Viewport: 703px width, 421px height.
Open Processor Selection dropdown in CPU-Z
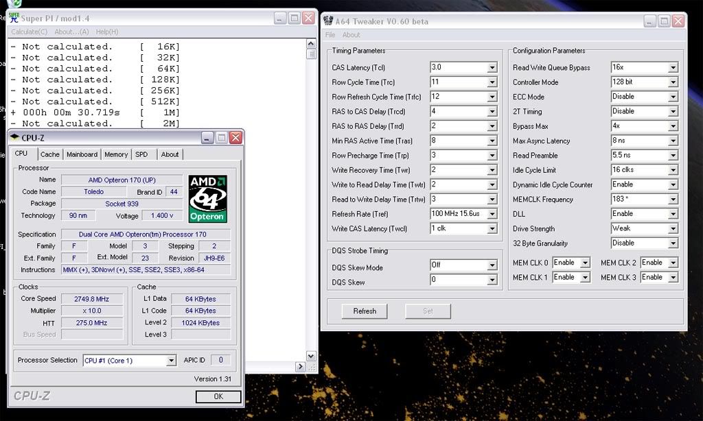171,361
